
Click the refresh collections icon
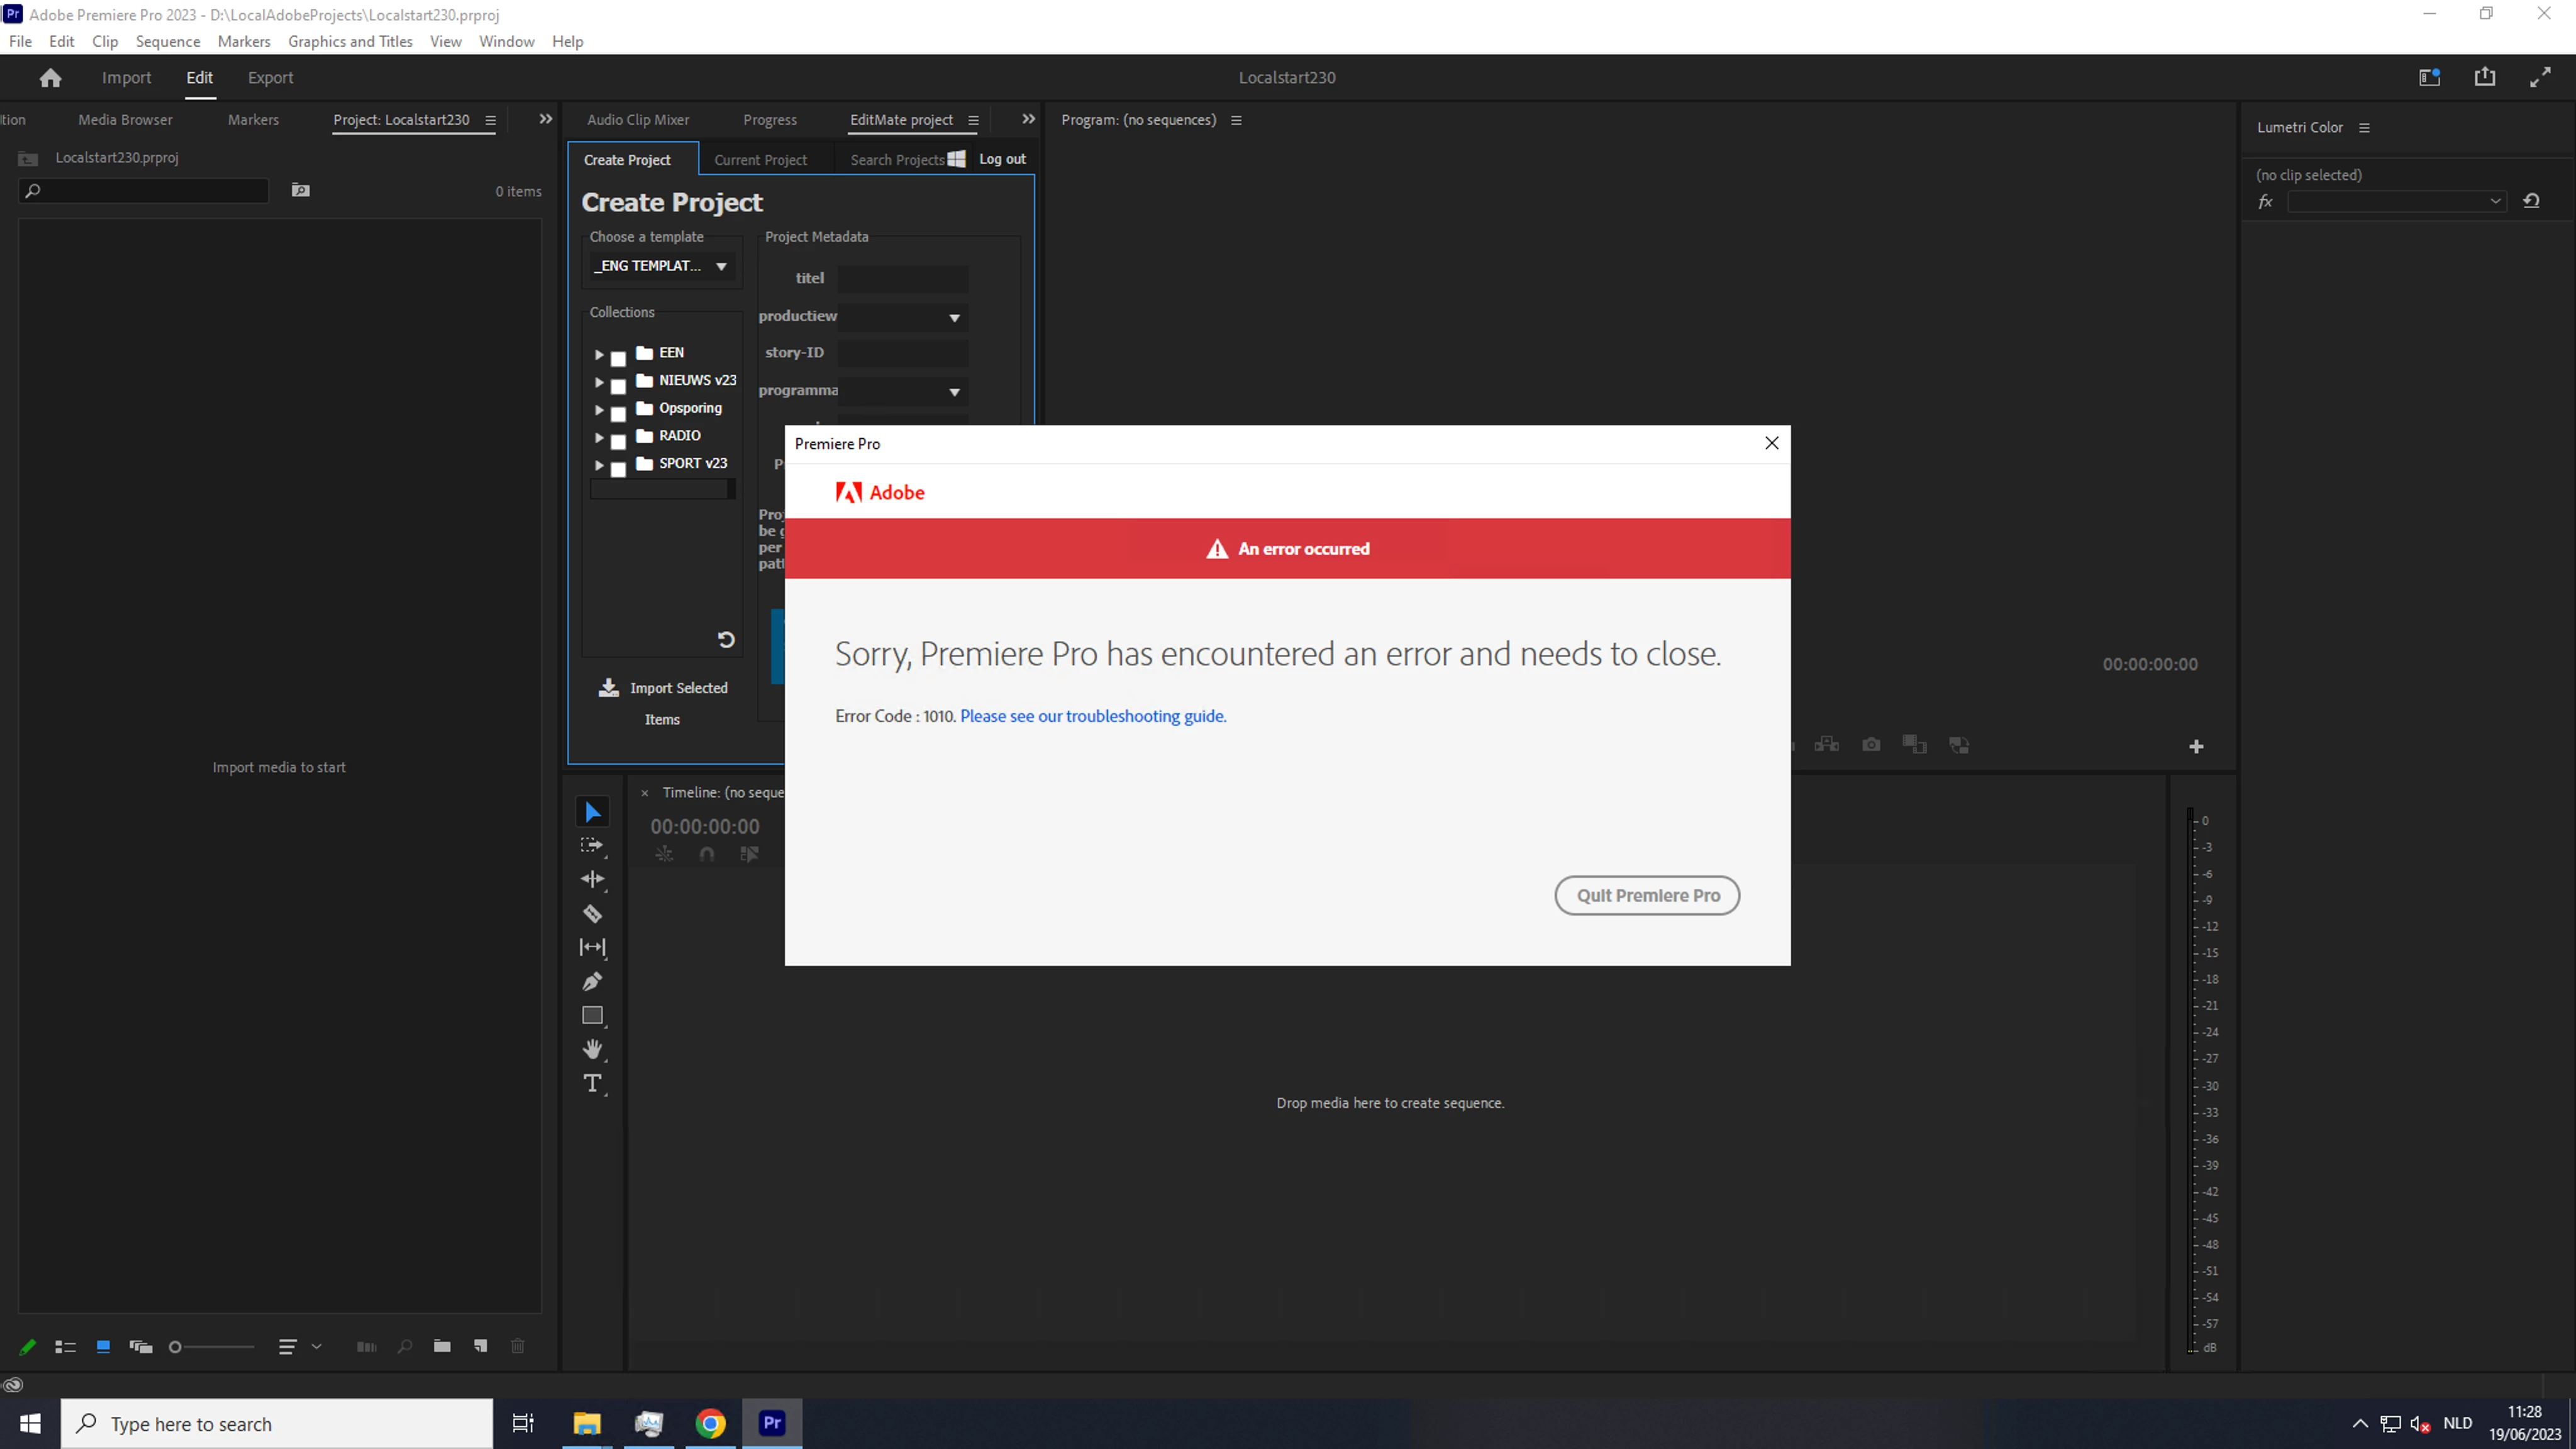[726, 640]
